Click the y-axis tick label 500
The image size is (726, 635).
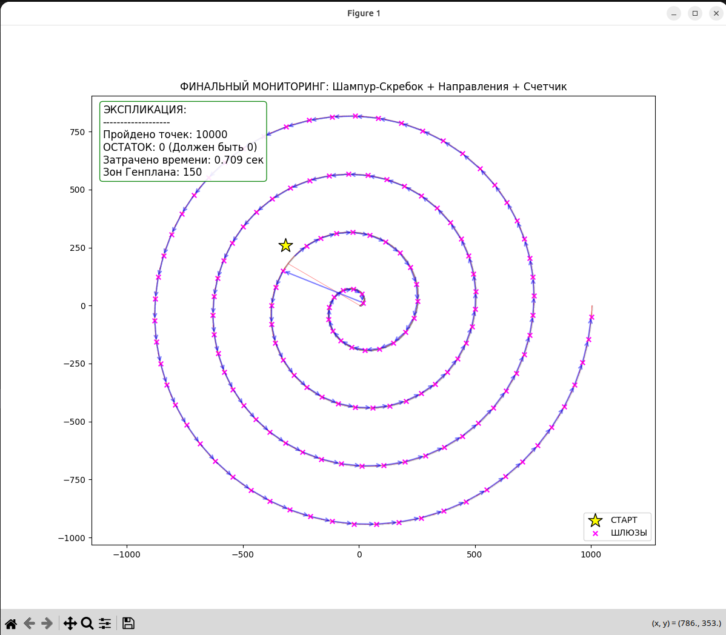[78, 190]
